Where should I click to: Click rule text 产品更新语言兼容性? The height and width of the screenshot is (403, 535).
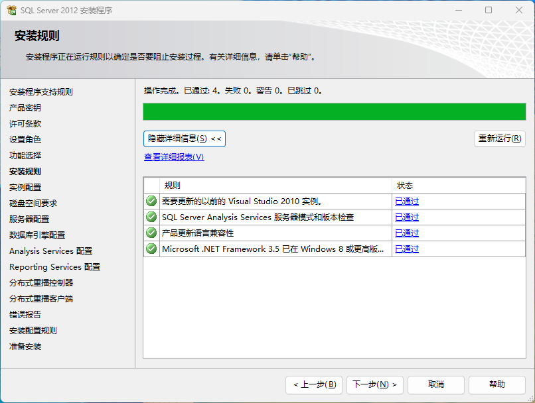[x=198, y=233]
